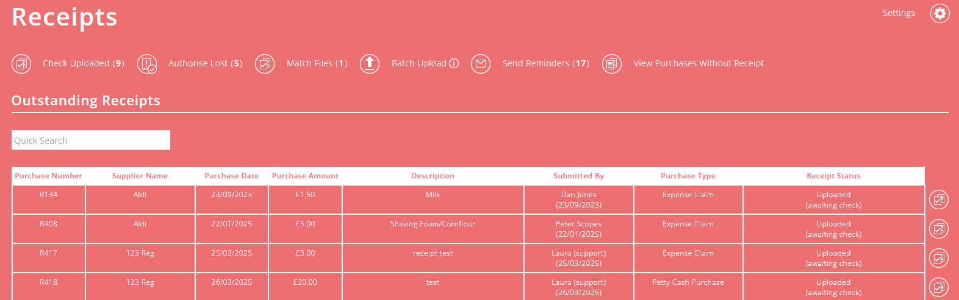Click the £5.00 amount cell
The width and height of the screenshot is (959, 300).
click(x=305, y=229)
